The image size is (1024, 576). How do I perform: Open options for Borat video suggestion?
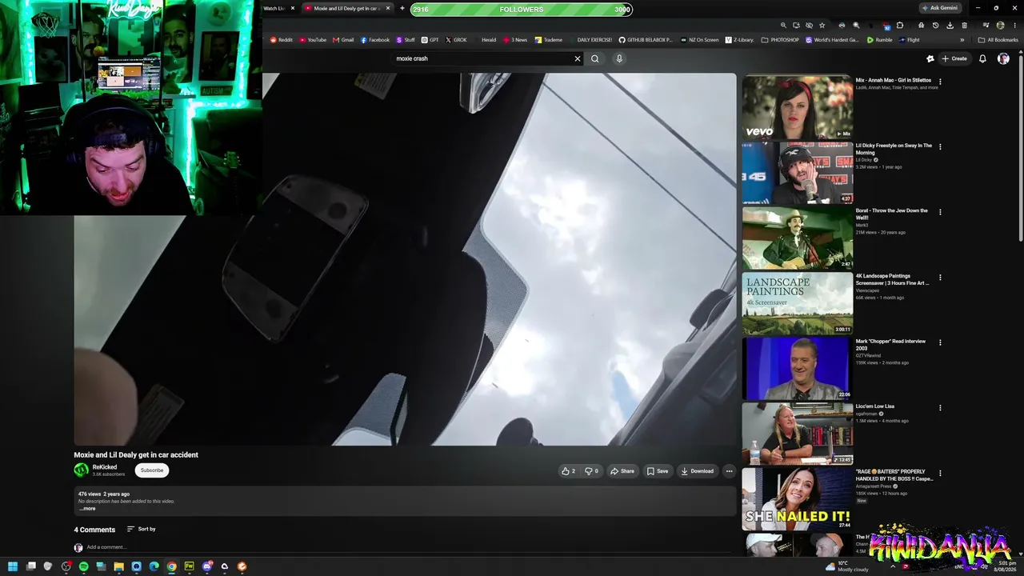(x=940, y=212)
